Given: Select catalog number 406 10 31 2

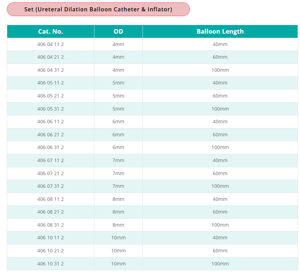Looking at the screenshot, I should (50, 264).
